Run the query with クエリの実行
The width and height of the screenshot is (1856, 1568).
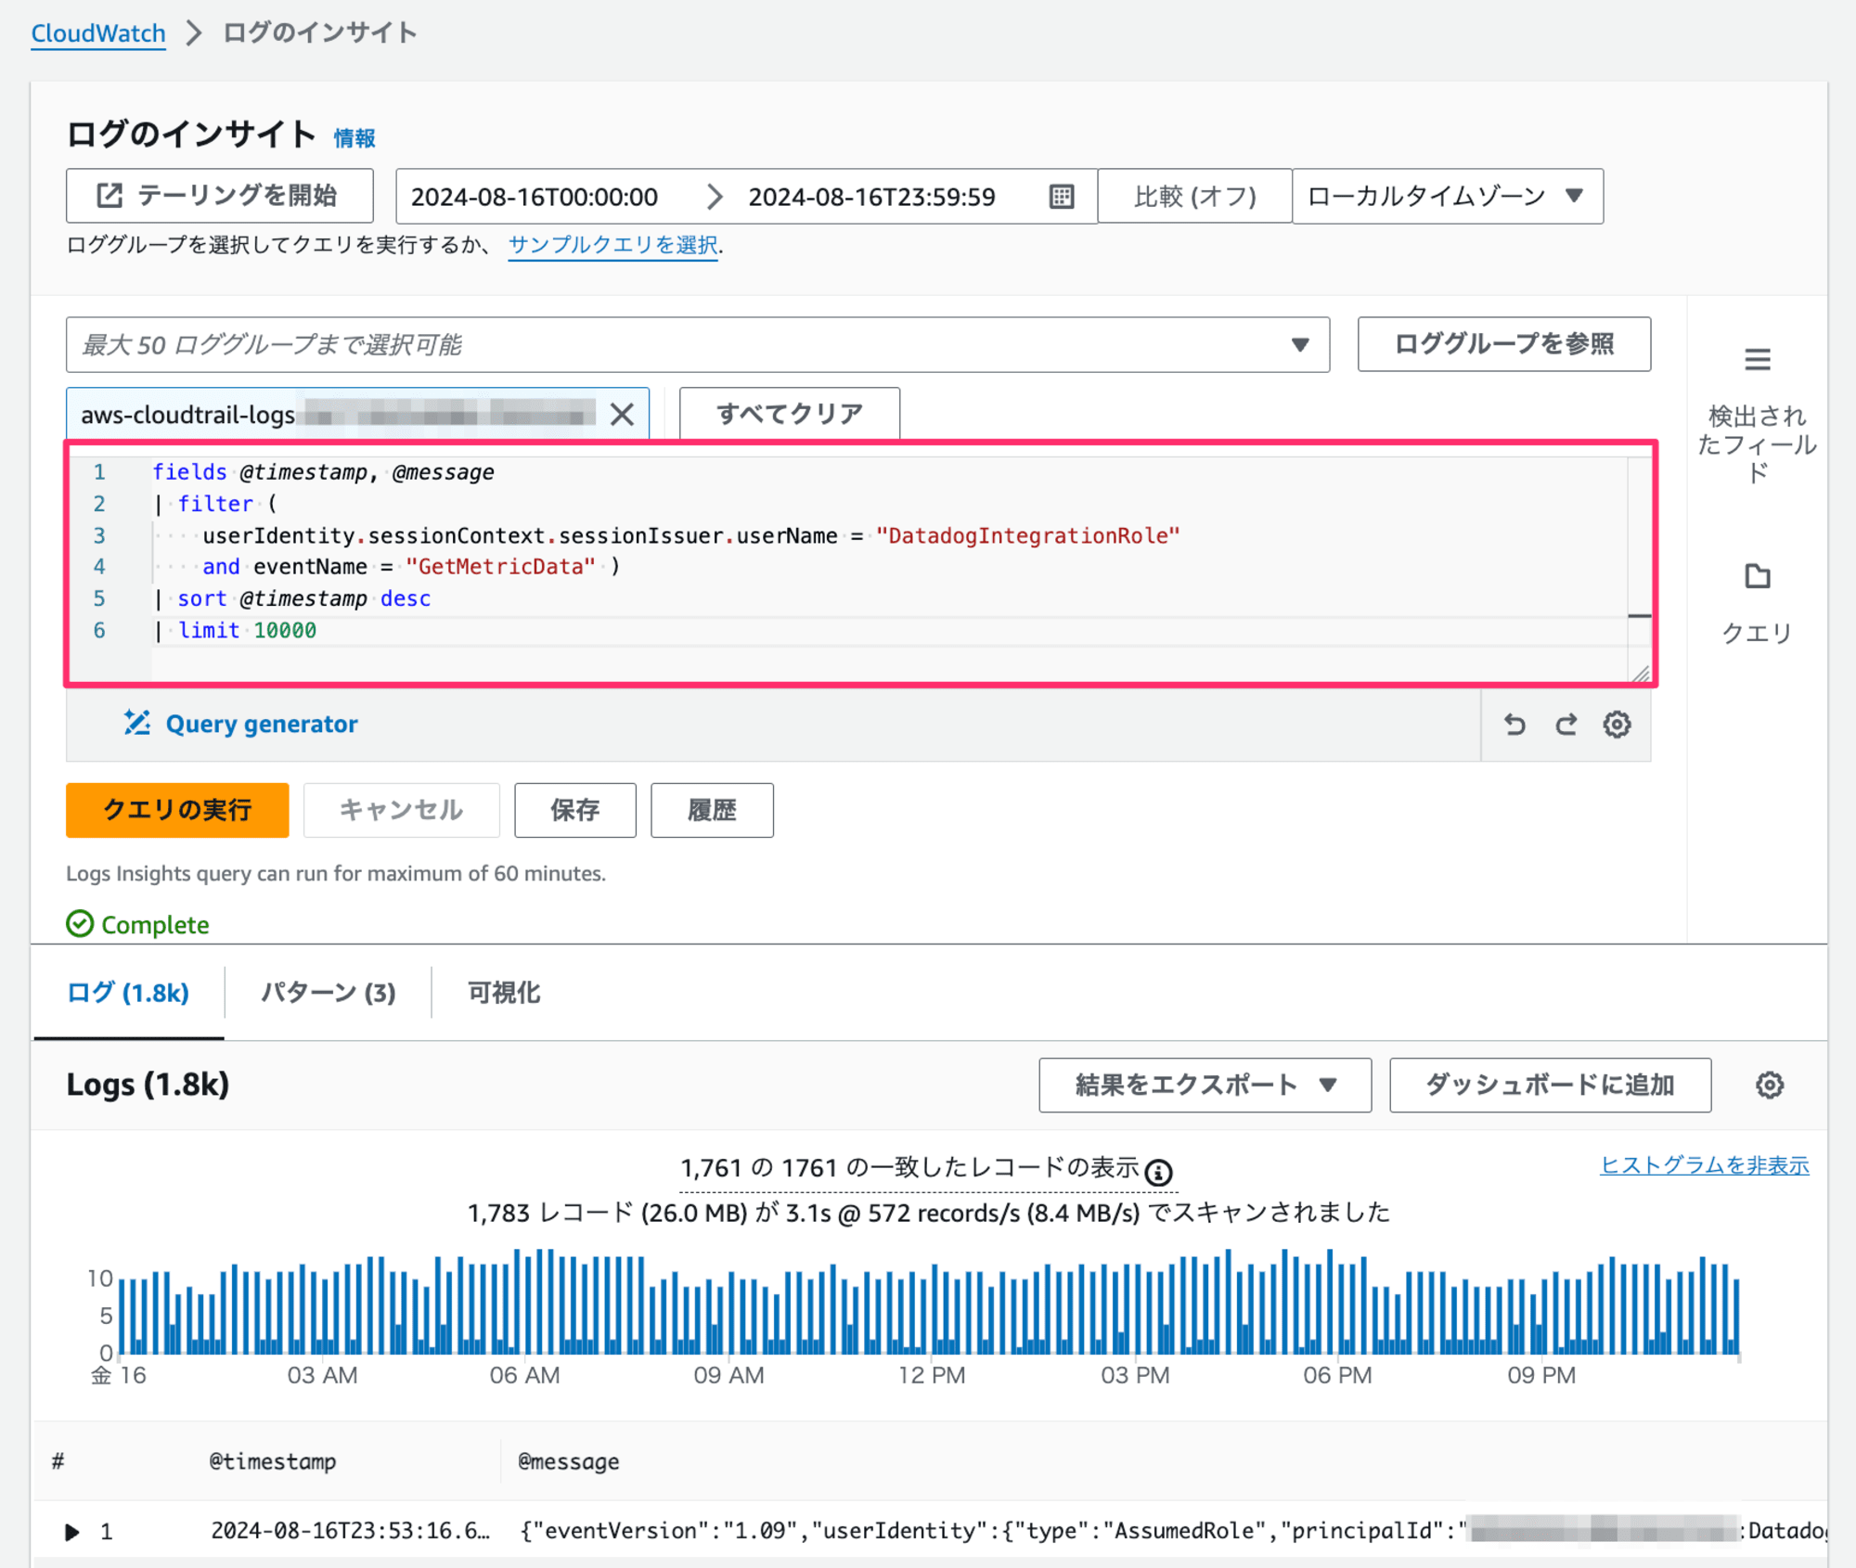click(x=177, y=810)
